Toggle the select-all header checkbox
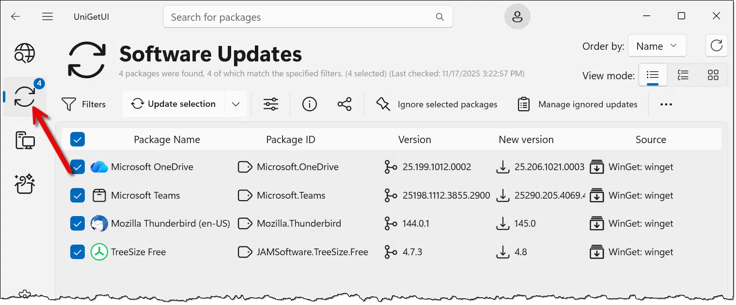This screenshot has height=305, width=736. [78, 140]
